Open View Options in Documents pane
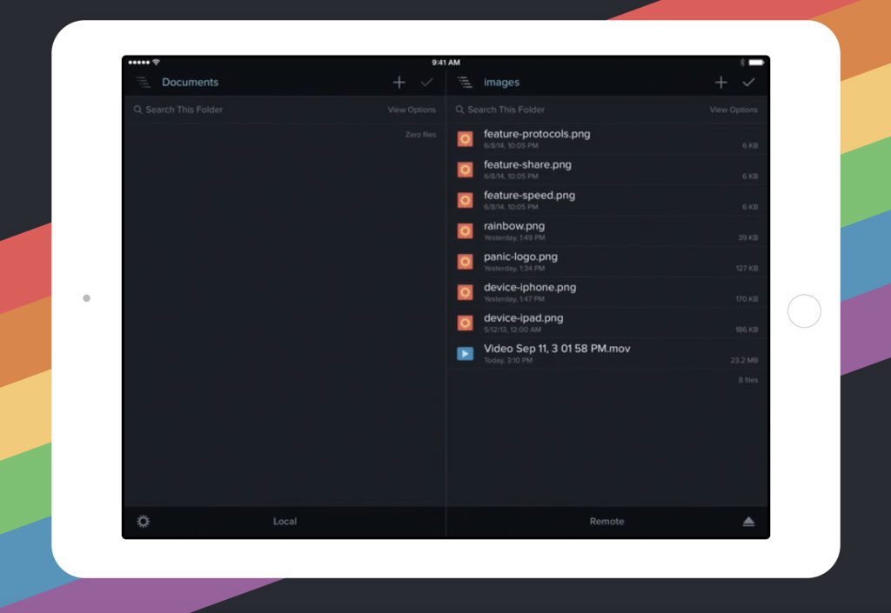The image size is (891, 613). tap(412, 110)
